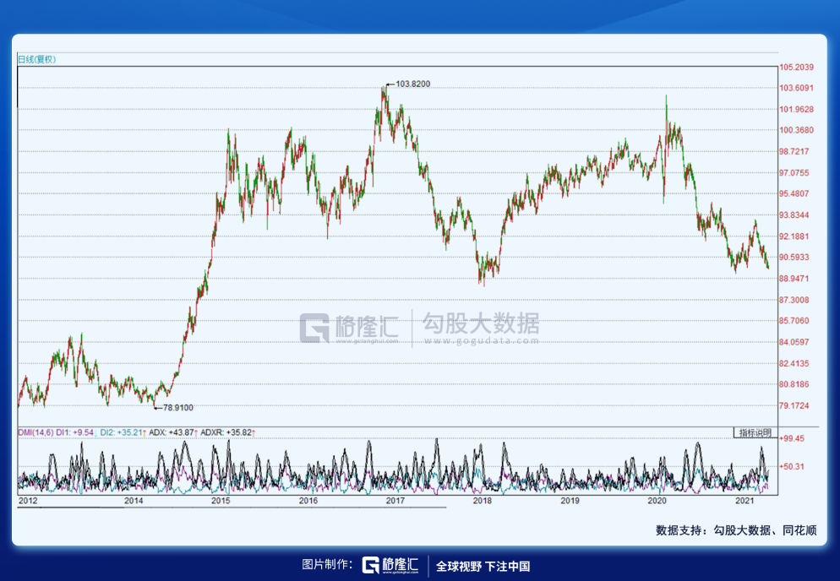Click the 95.4807 price axis label

(x=794, y=194)
